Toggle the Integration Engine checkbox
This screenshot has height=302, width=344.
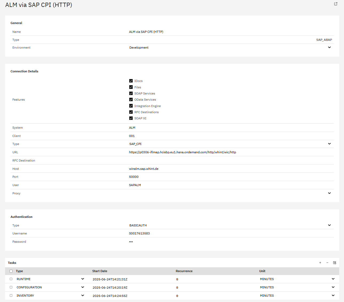pyautogui.click(x=131, y=106)
